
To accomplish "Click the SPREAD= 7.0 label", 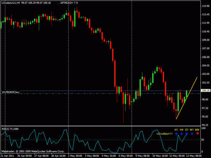I will [x=69, y=3].
